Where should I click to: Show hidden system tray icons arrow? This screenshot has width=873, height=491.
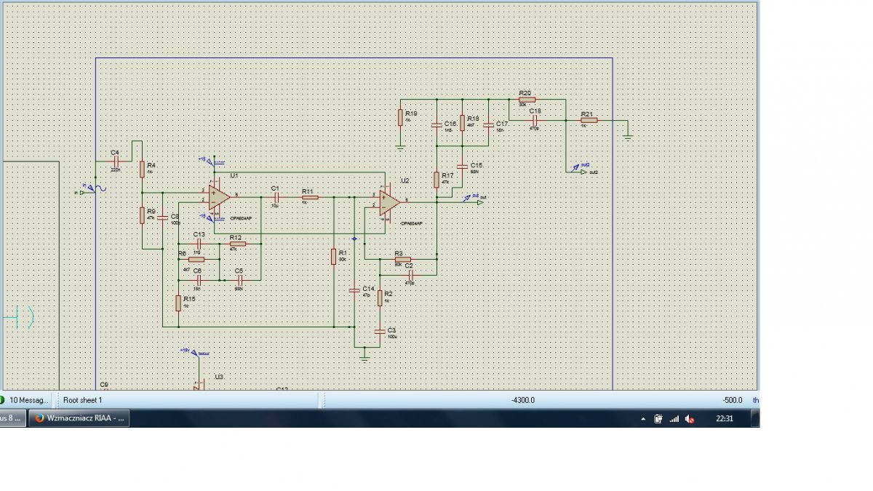(x=643, y=420)
